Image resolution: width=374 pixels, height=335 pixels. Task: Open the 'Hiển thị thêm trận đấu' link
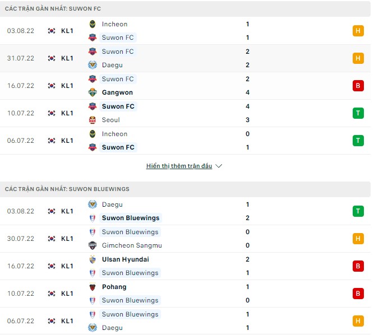[x=179, y=166]
